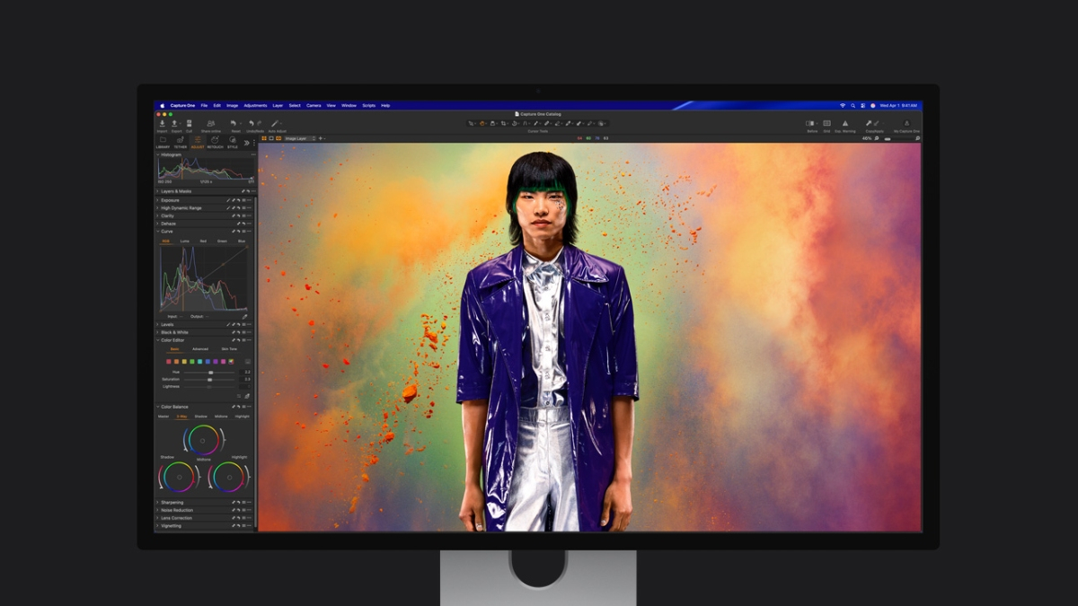Click the Cull icon in the toolbar
The image size is (1078, 606).
pyautogui.click(x=189, y=122)
